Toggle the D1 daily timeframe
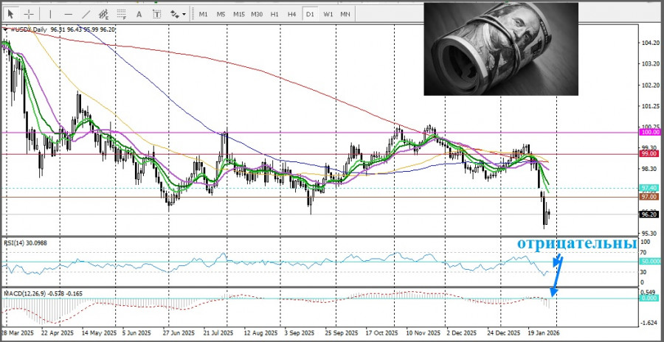This screenshot has width=664, height=342. (x=310, y=14)
